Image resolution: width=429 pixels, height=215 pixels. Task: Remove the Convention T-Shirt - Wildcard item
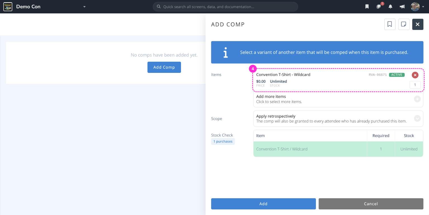point(415,75)
